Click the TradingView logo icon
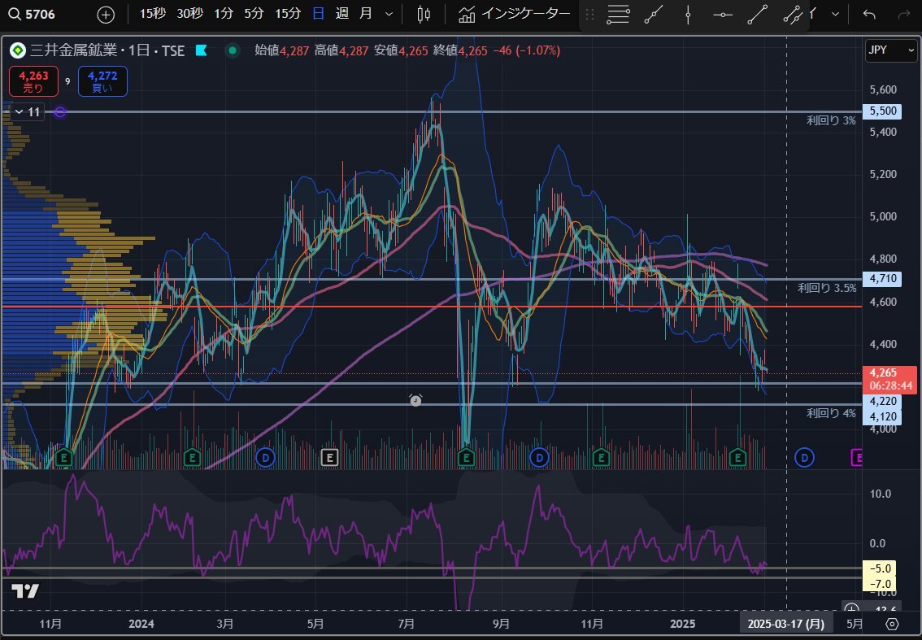This screenshot has width=922, height=640. [25, 591]
